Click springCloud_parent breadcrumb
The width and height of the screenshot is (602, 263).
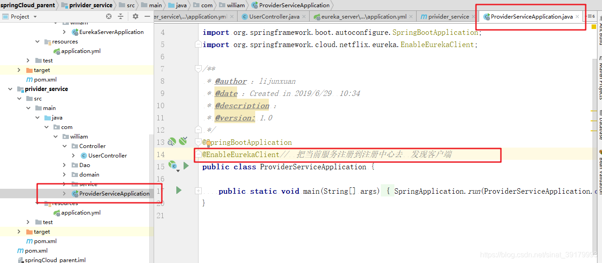pyautogui.click(x=28, y=5)
